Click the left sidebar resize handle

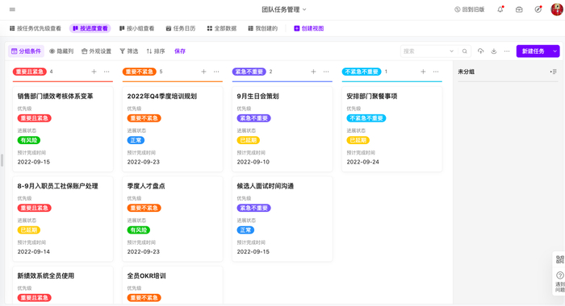click(2, 160)
